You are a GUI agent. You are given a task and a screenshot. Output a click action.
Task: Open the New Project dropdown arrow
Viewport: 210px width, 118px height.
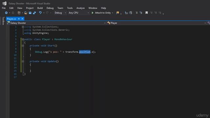tap(22, 13)
